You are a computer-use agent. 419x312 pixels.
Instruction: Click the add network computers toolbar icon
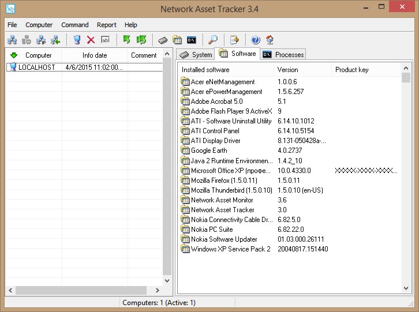click(x=12, y=40)
